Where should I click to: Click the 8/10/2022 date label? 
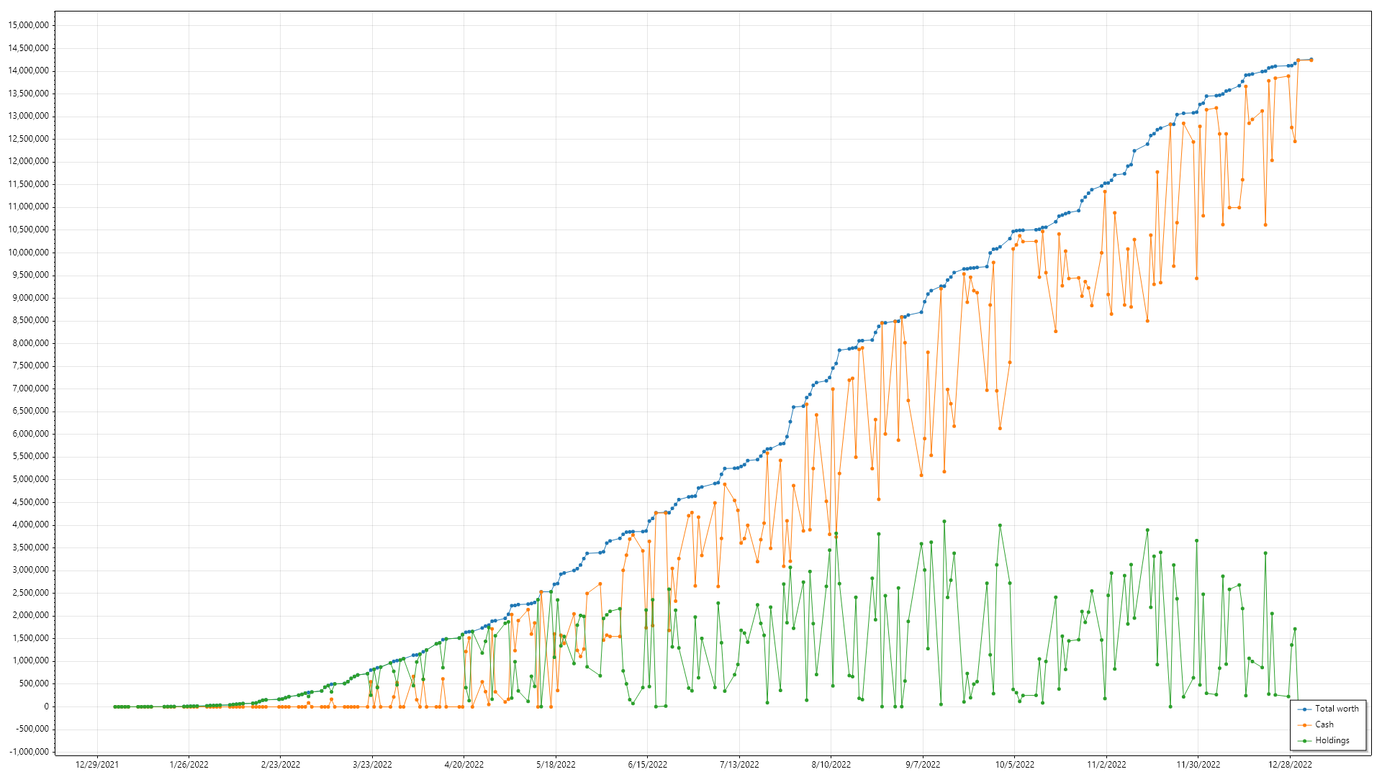pos(831,765)
